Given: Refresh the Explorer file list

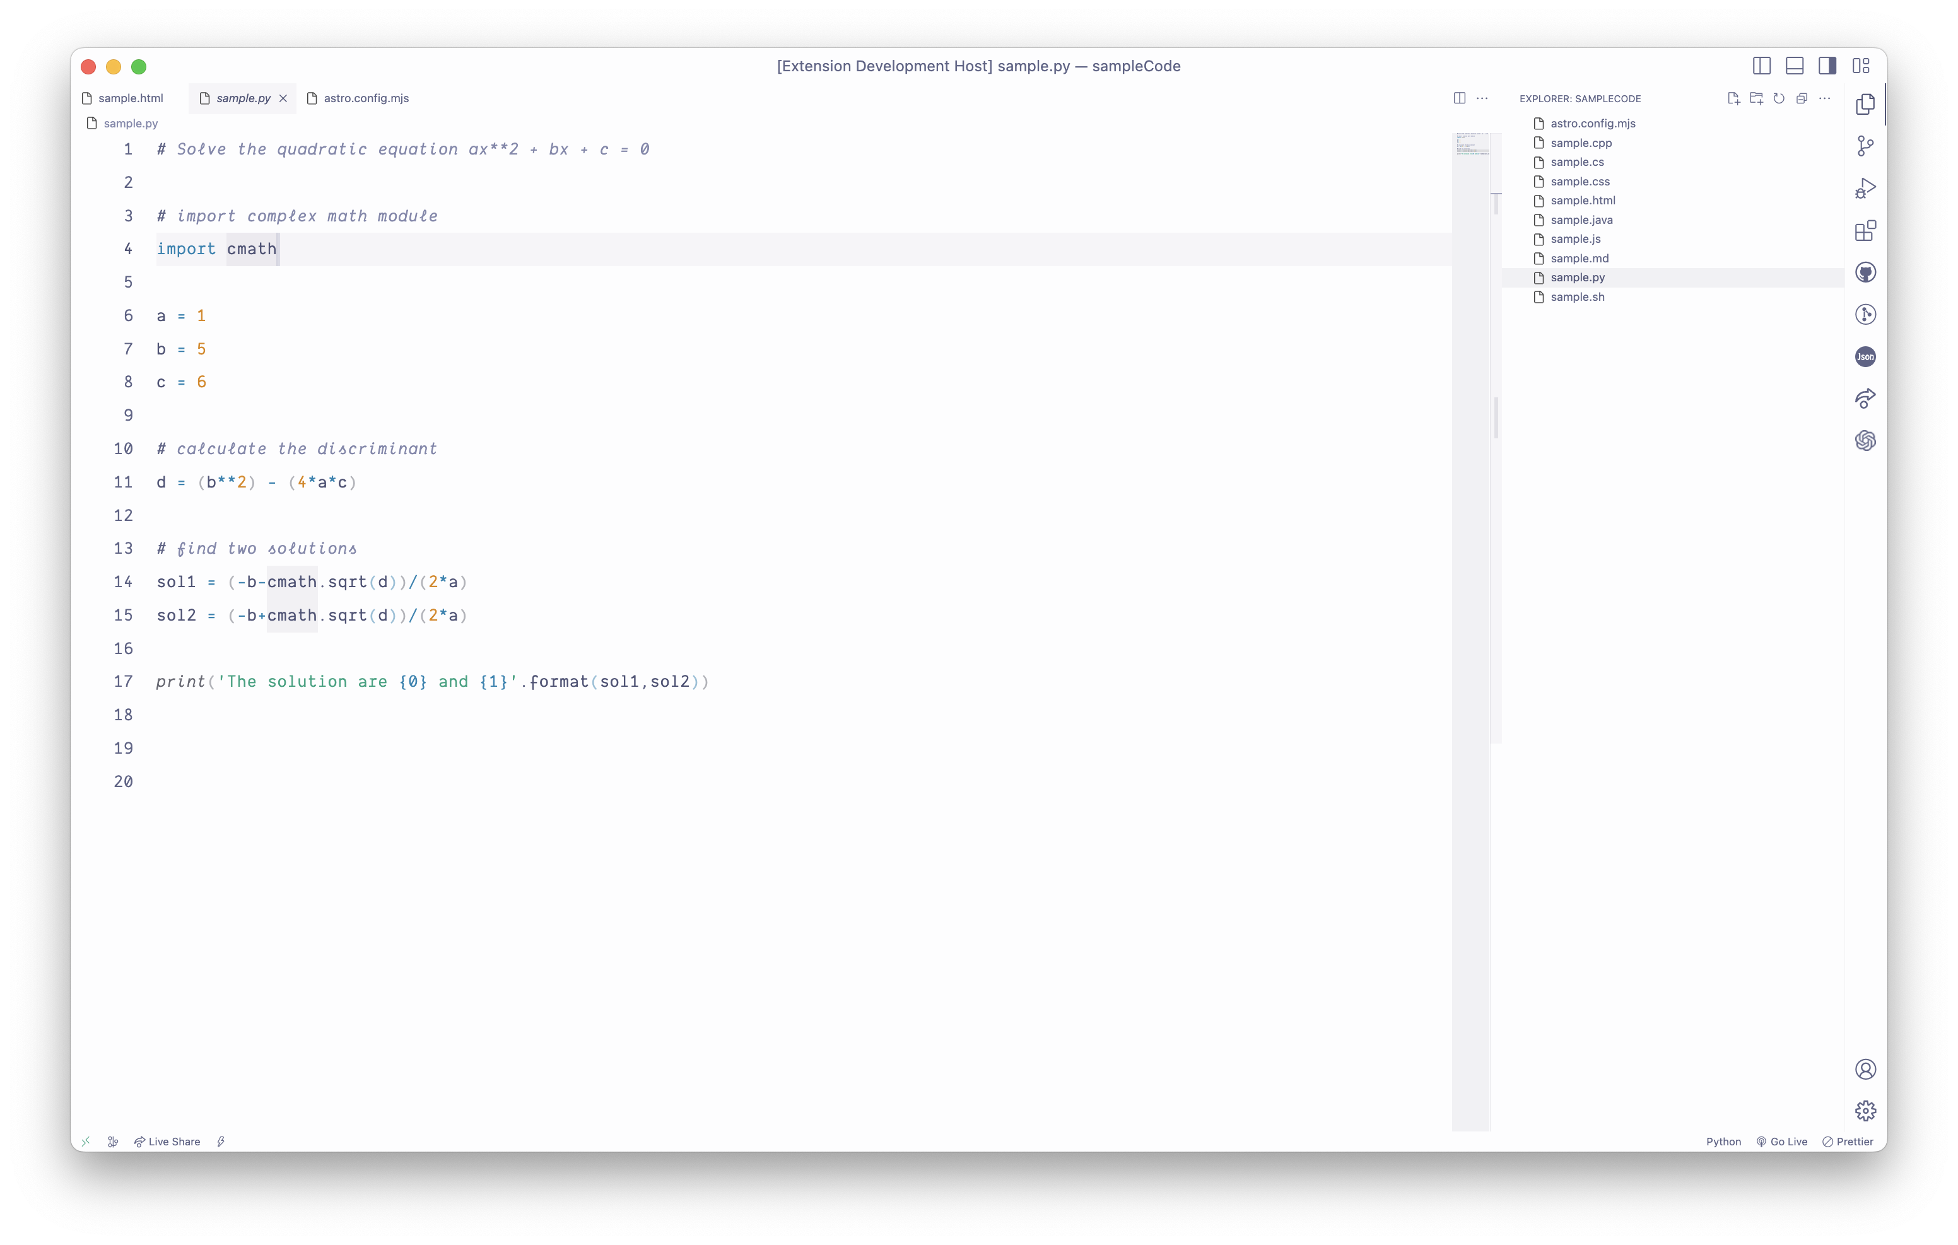Looking at the screenshot, I should pyautogui.click(x=1779, y=98).
